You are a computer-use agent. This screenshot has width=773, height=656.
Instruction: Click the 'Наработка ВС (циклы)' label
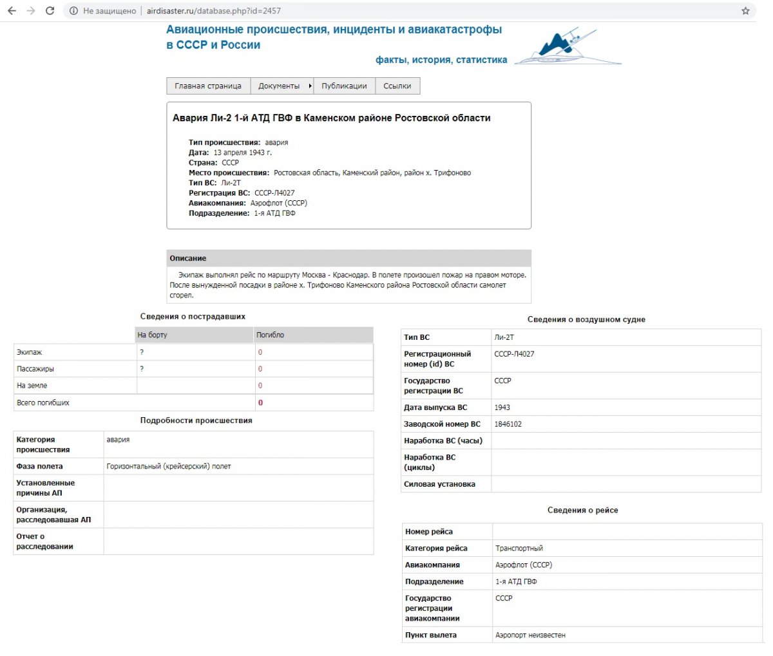click(x=430, y=462)
